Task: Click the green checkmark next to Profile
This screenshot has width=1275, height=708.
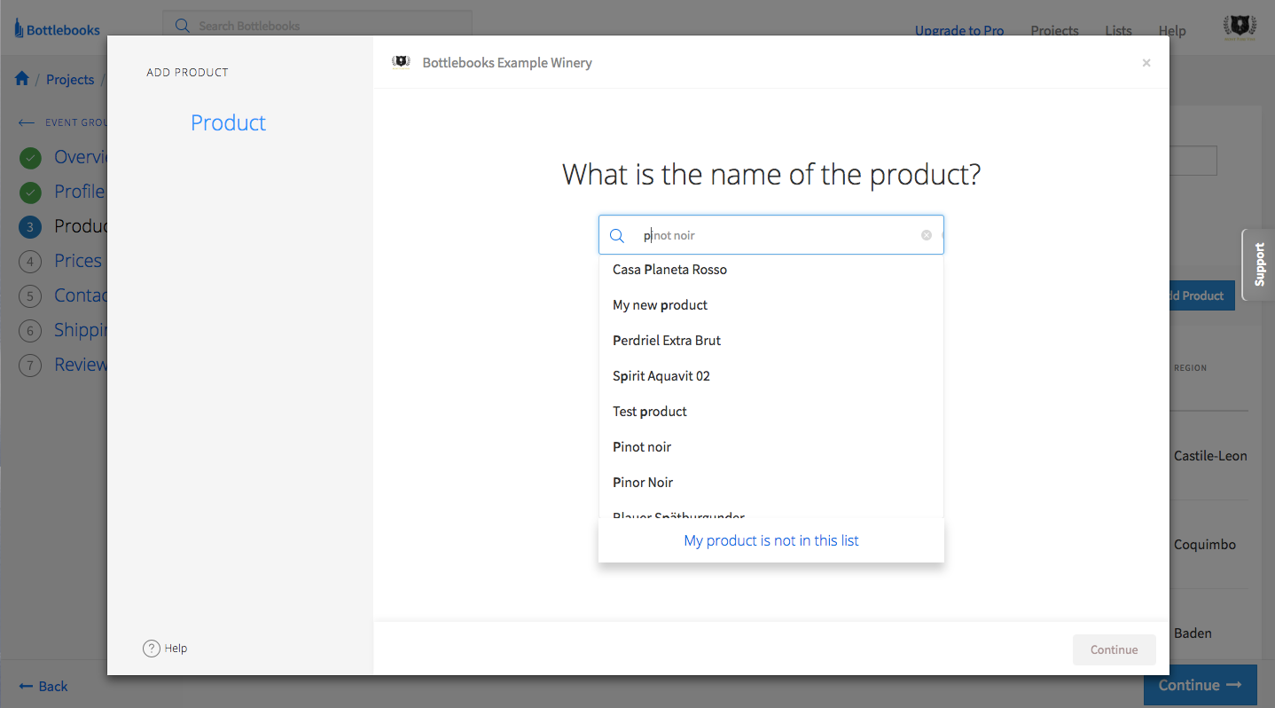Action: click(30, 193)
